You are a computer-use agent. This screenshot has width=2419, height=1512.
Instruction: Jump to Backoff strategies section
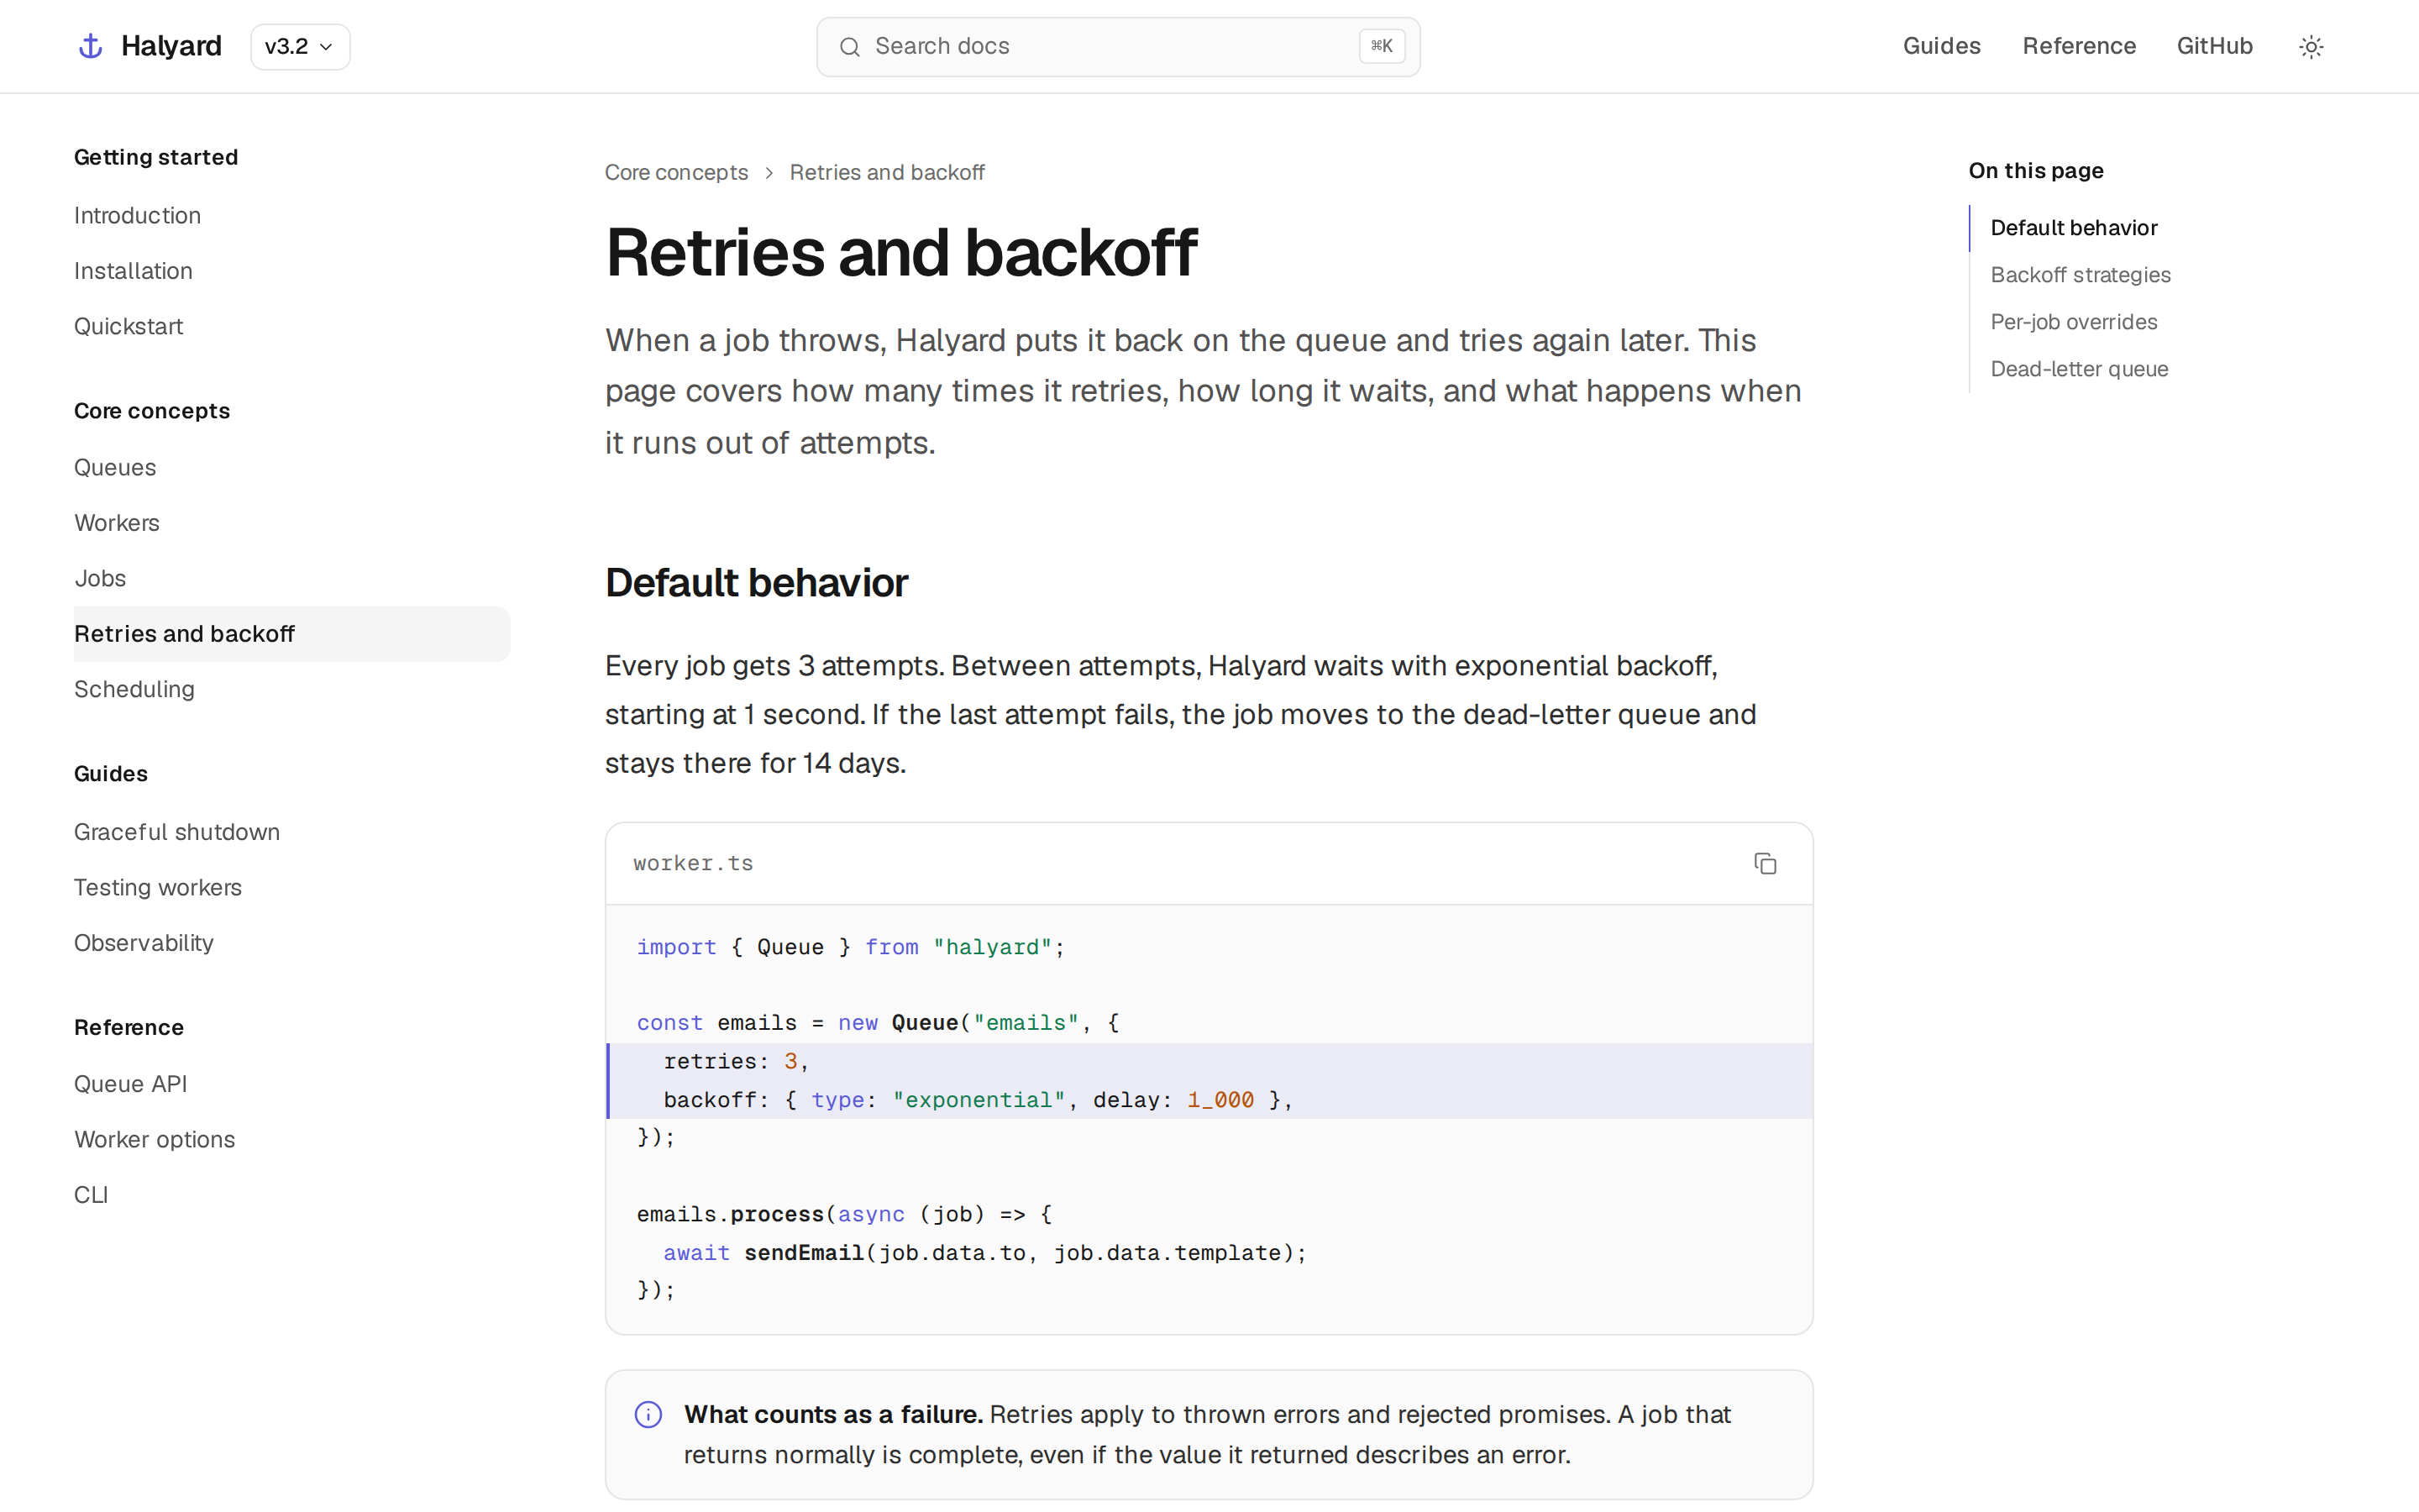point(2081,275)
